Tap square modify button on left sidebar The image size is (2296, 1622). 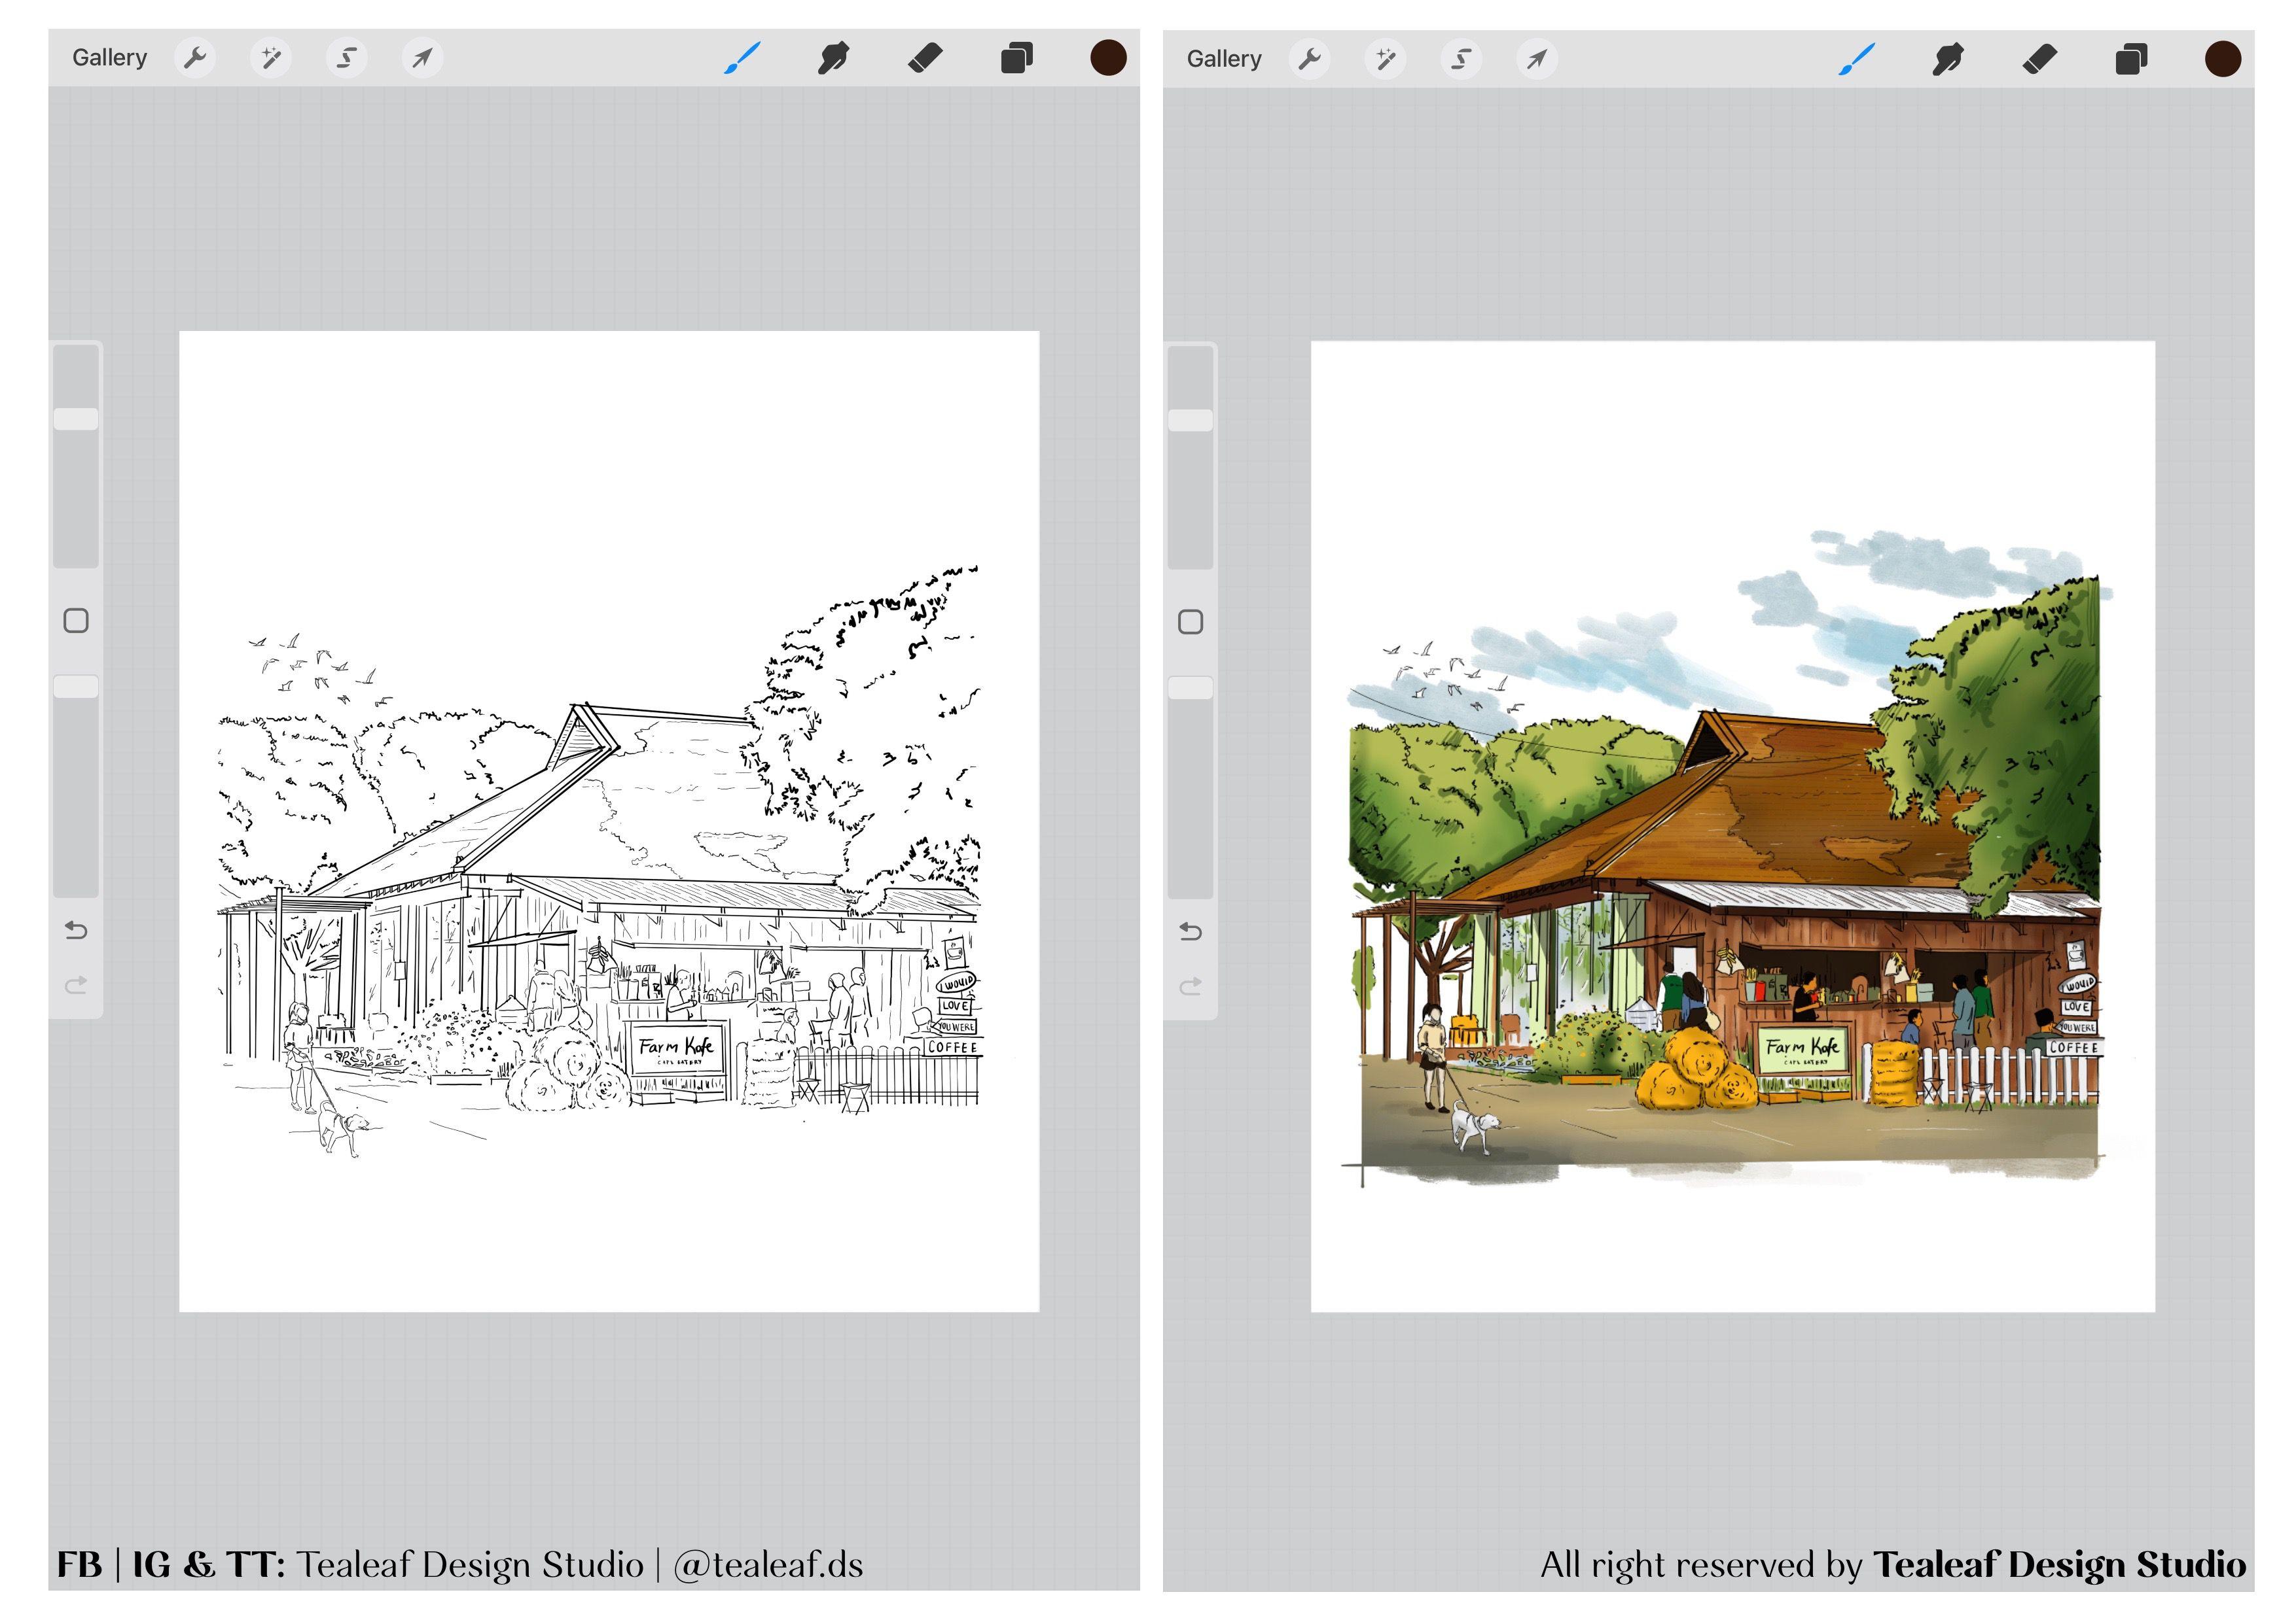click(76, 621)
